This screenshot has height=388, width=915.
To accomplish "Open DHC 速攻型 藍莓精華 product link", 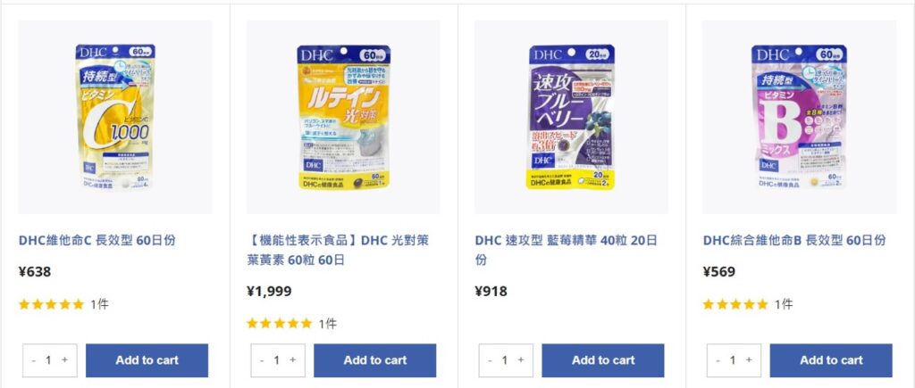I will 566,250.
